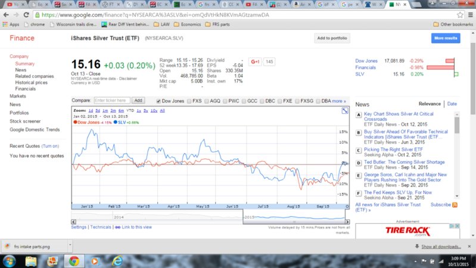Click the page vertical scrollbar

tap(473, 79)
